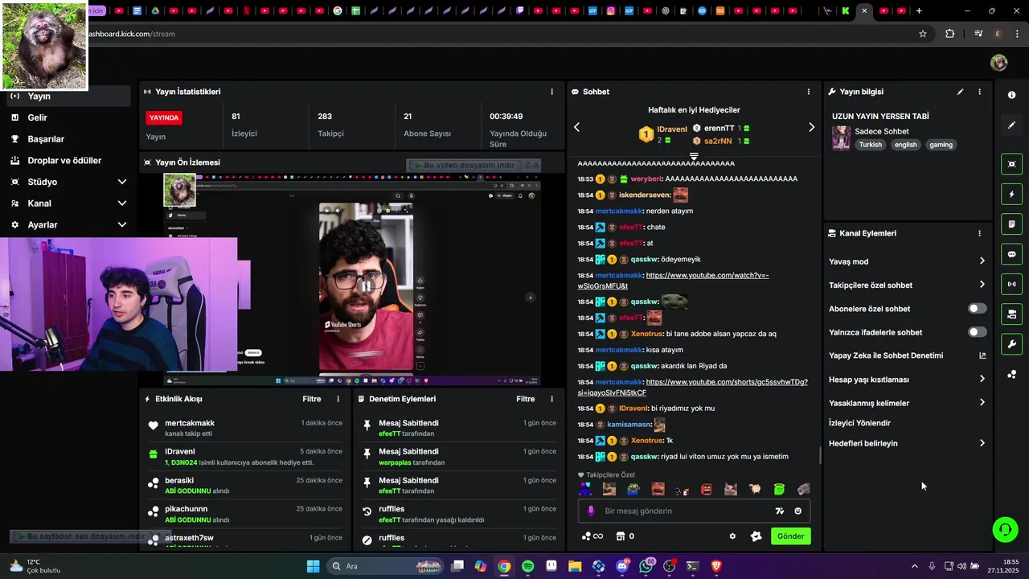Click the Gönder send button
1029x579 pixels.
click(x=790, y=536)
